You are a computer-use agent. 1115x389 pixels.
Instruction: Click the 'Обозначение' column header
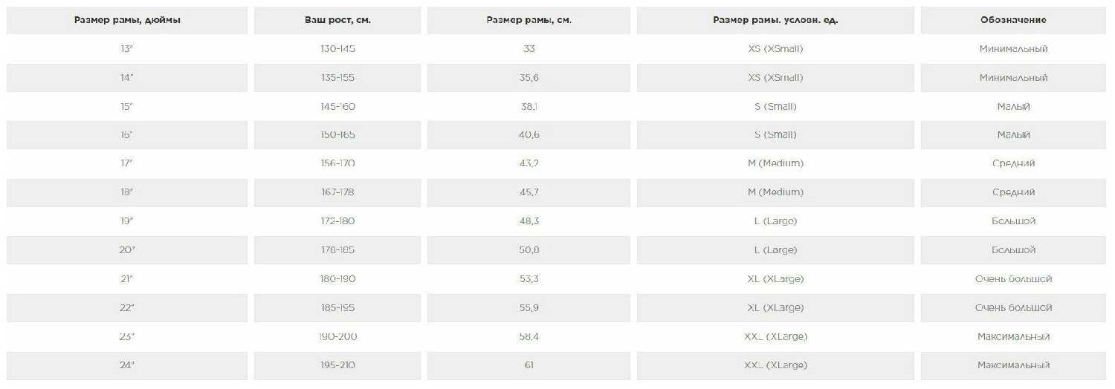pyautogui.click(x=1013, y=20)
